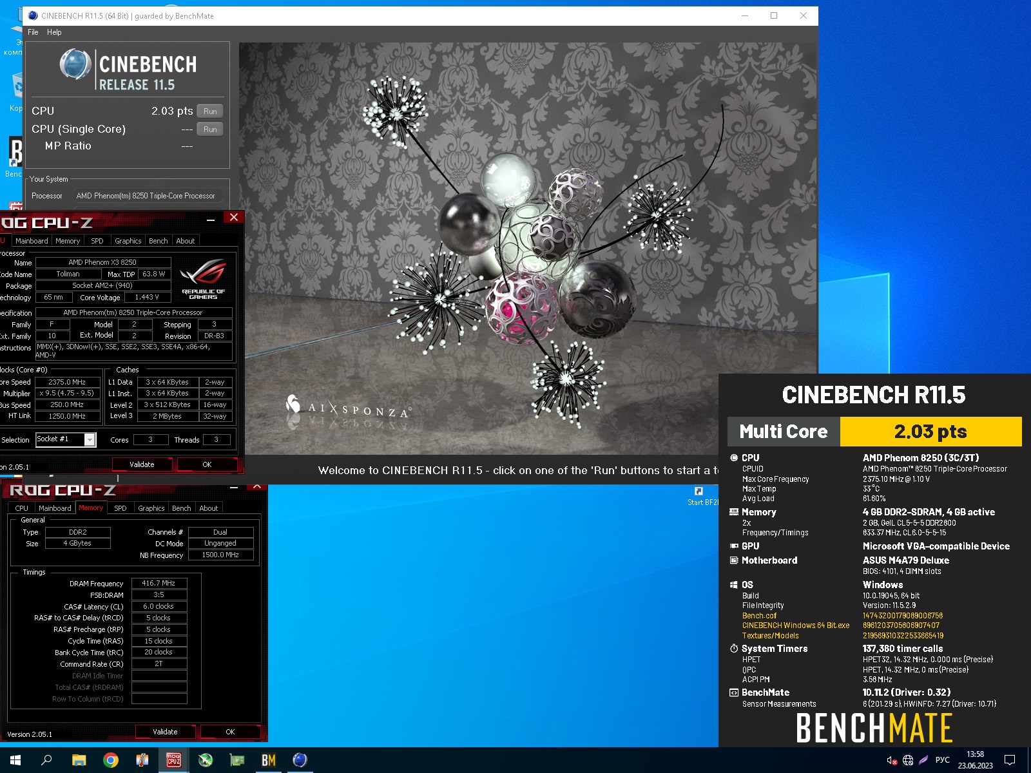Click the purple feather tray icon

tap(923, 760)
